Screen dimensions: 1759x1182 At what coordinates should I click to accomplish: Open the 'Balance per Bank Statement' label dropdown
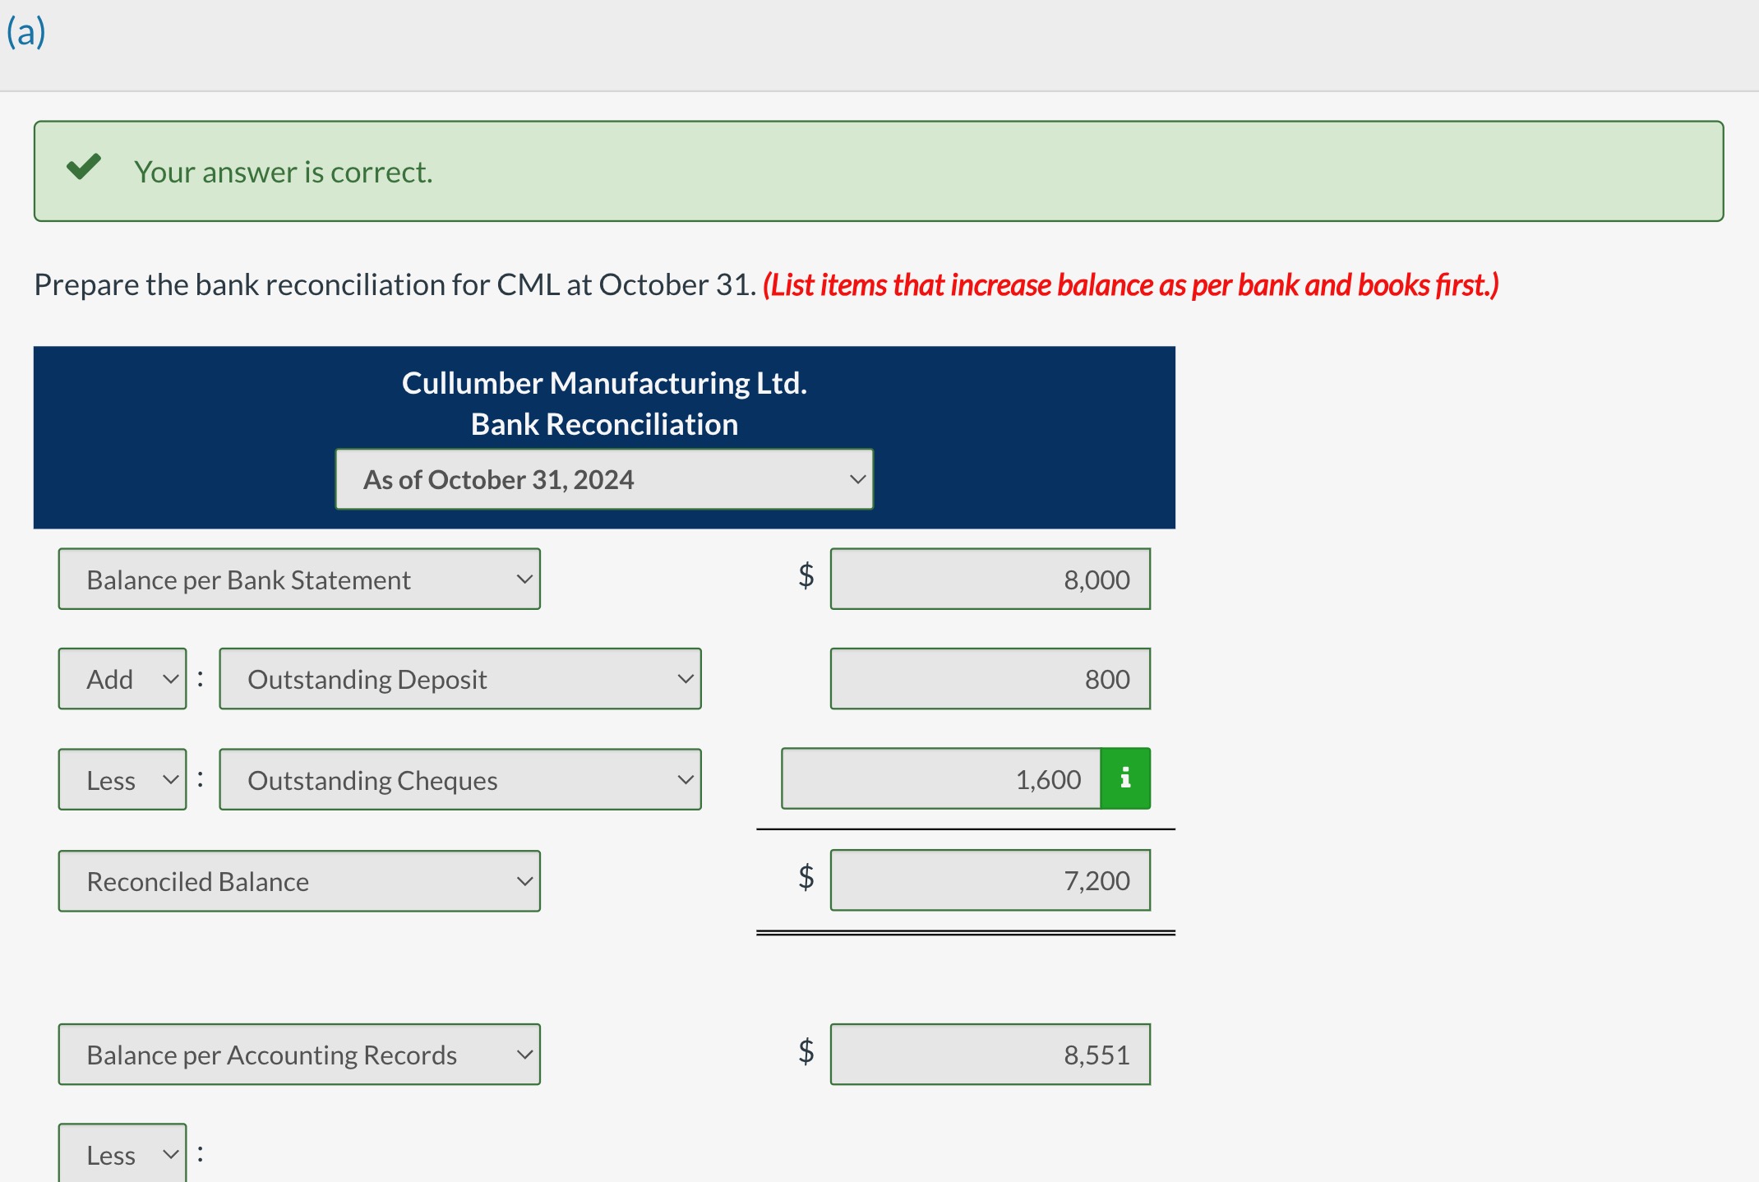click(x=298, y=579)
